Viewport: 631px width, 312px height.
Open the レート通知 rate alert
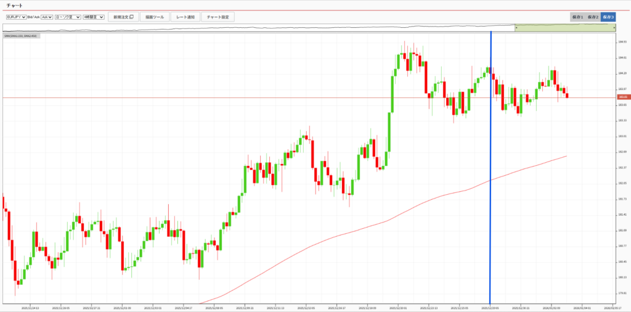[185, 17]
